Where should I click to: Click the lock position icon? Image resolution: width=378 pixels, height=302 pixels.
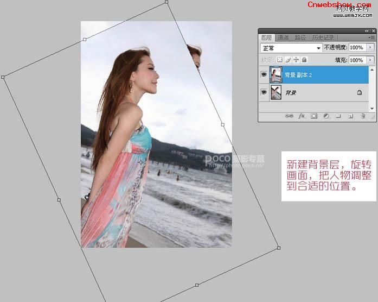click(296, 60)
